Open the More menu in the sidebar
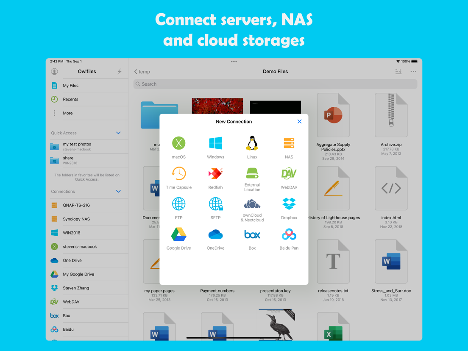Image resolution: width=468 pixels, height=351 pixels. coord(68,113)
